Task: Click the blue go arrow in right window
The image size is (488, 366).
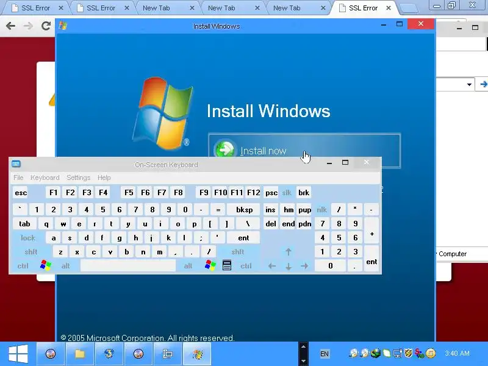Action: (x=483, y=84)
